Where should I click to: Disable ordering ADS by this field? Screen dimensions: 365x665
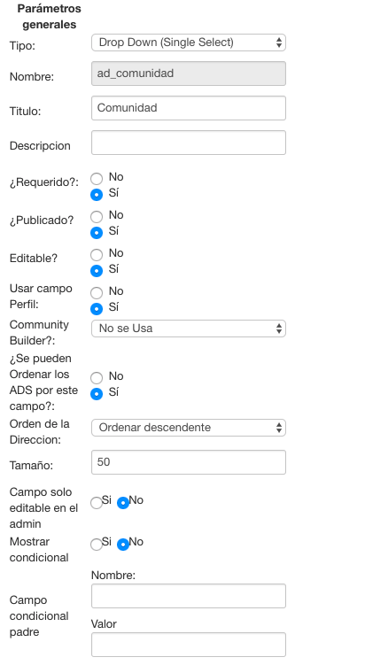pyautogui.click(x=97, y=378)
